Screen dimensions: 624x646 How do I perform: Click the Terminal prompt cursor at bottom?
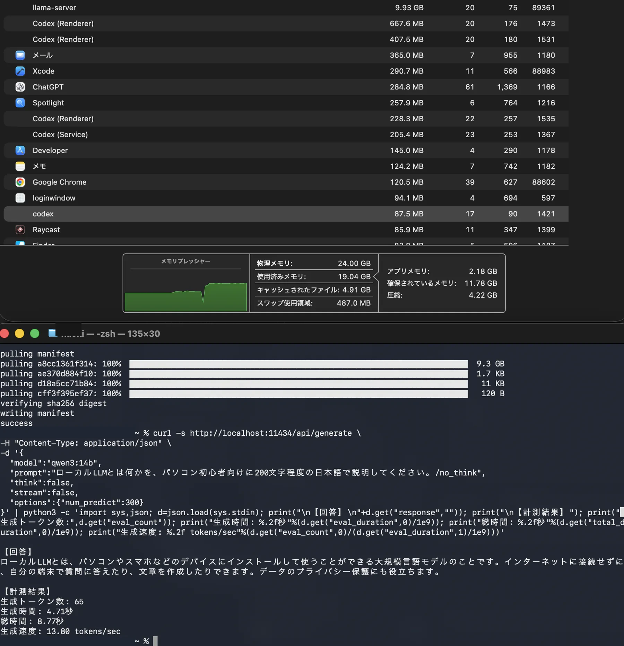pos(155,641)
